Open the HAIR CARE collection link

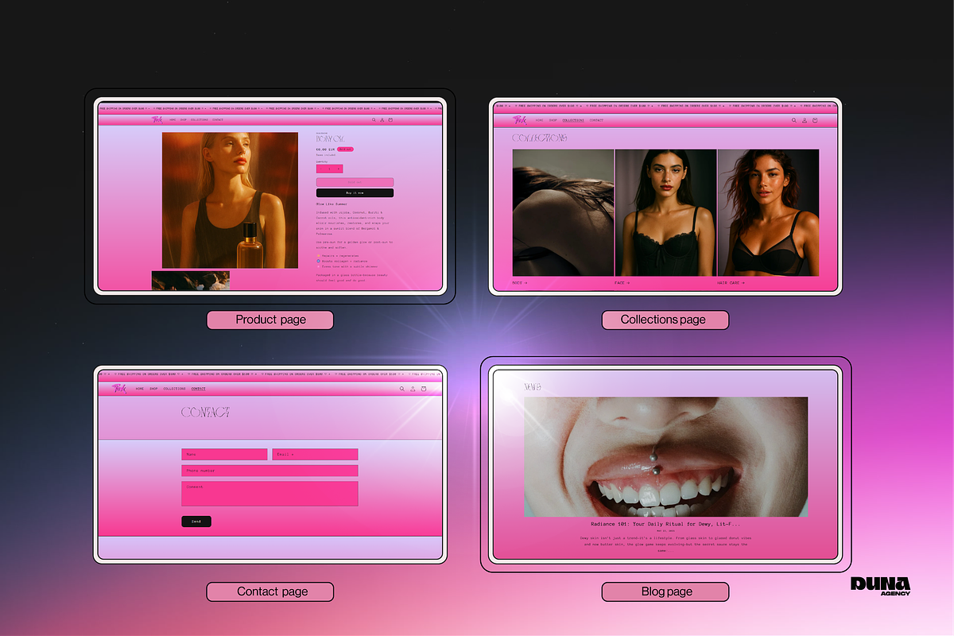(x=731, y=283)
